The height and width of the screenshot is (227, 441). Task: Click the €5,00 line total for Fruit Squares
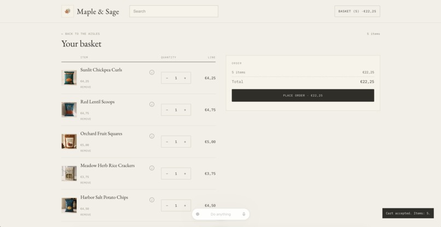coord(210,142)
